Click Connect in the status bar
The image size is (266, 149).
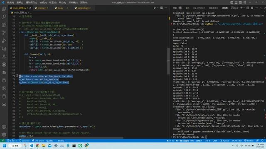point(25,141)
